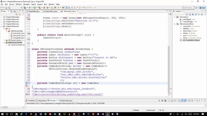Select start(Stage) method in Outline
This screenshot has width=207, height=116.
pos(189,19)
